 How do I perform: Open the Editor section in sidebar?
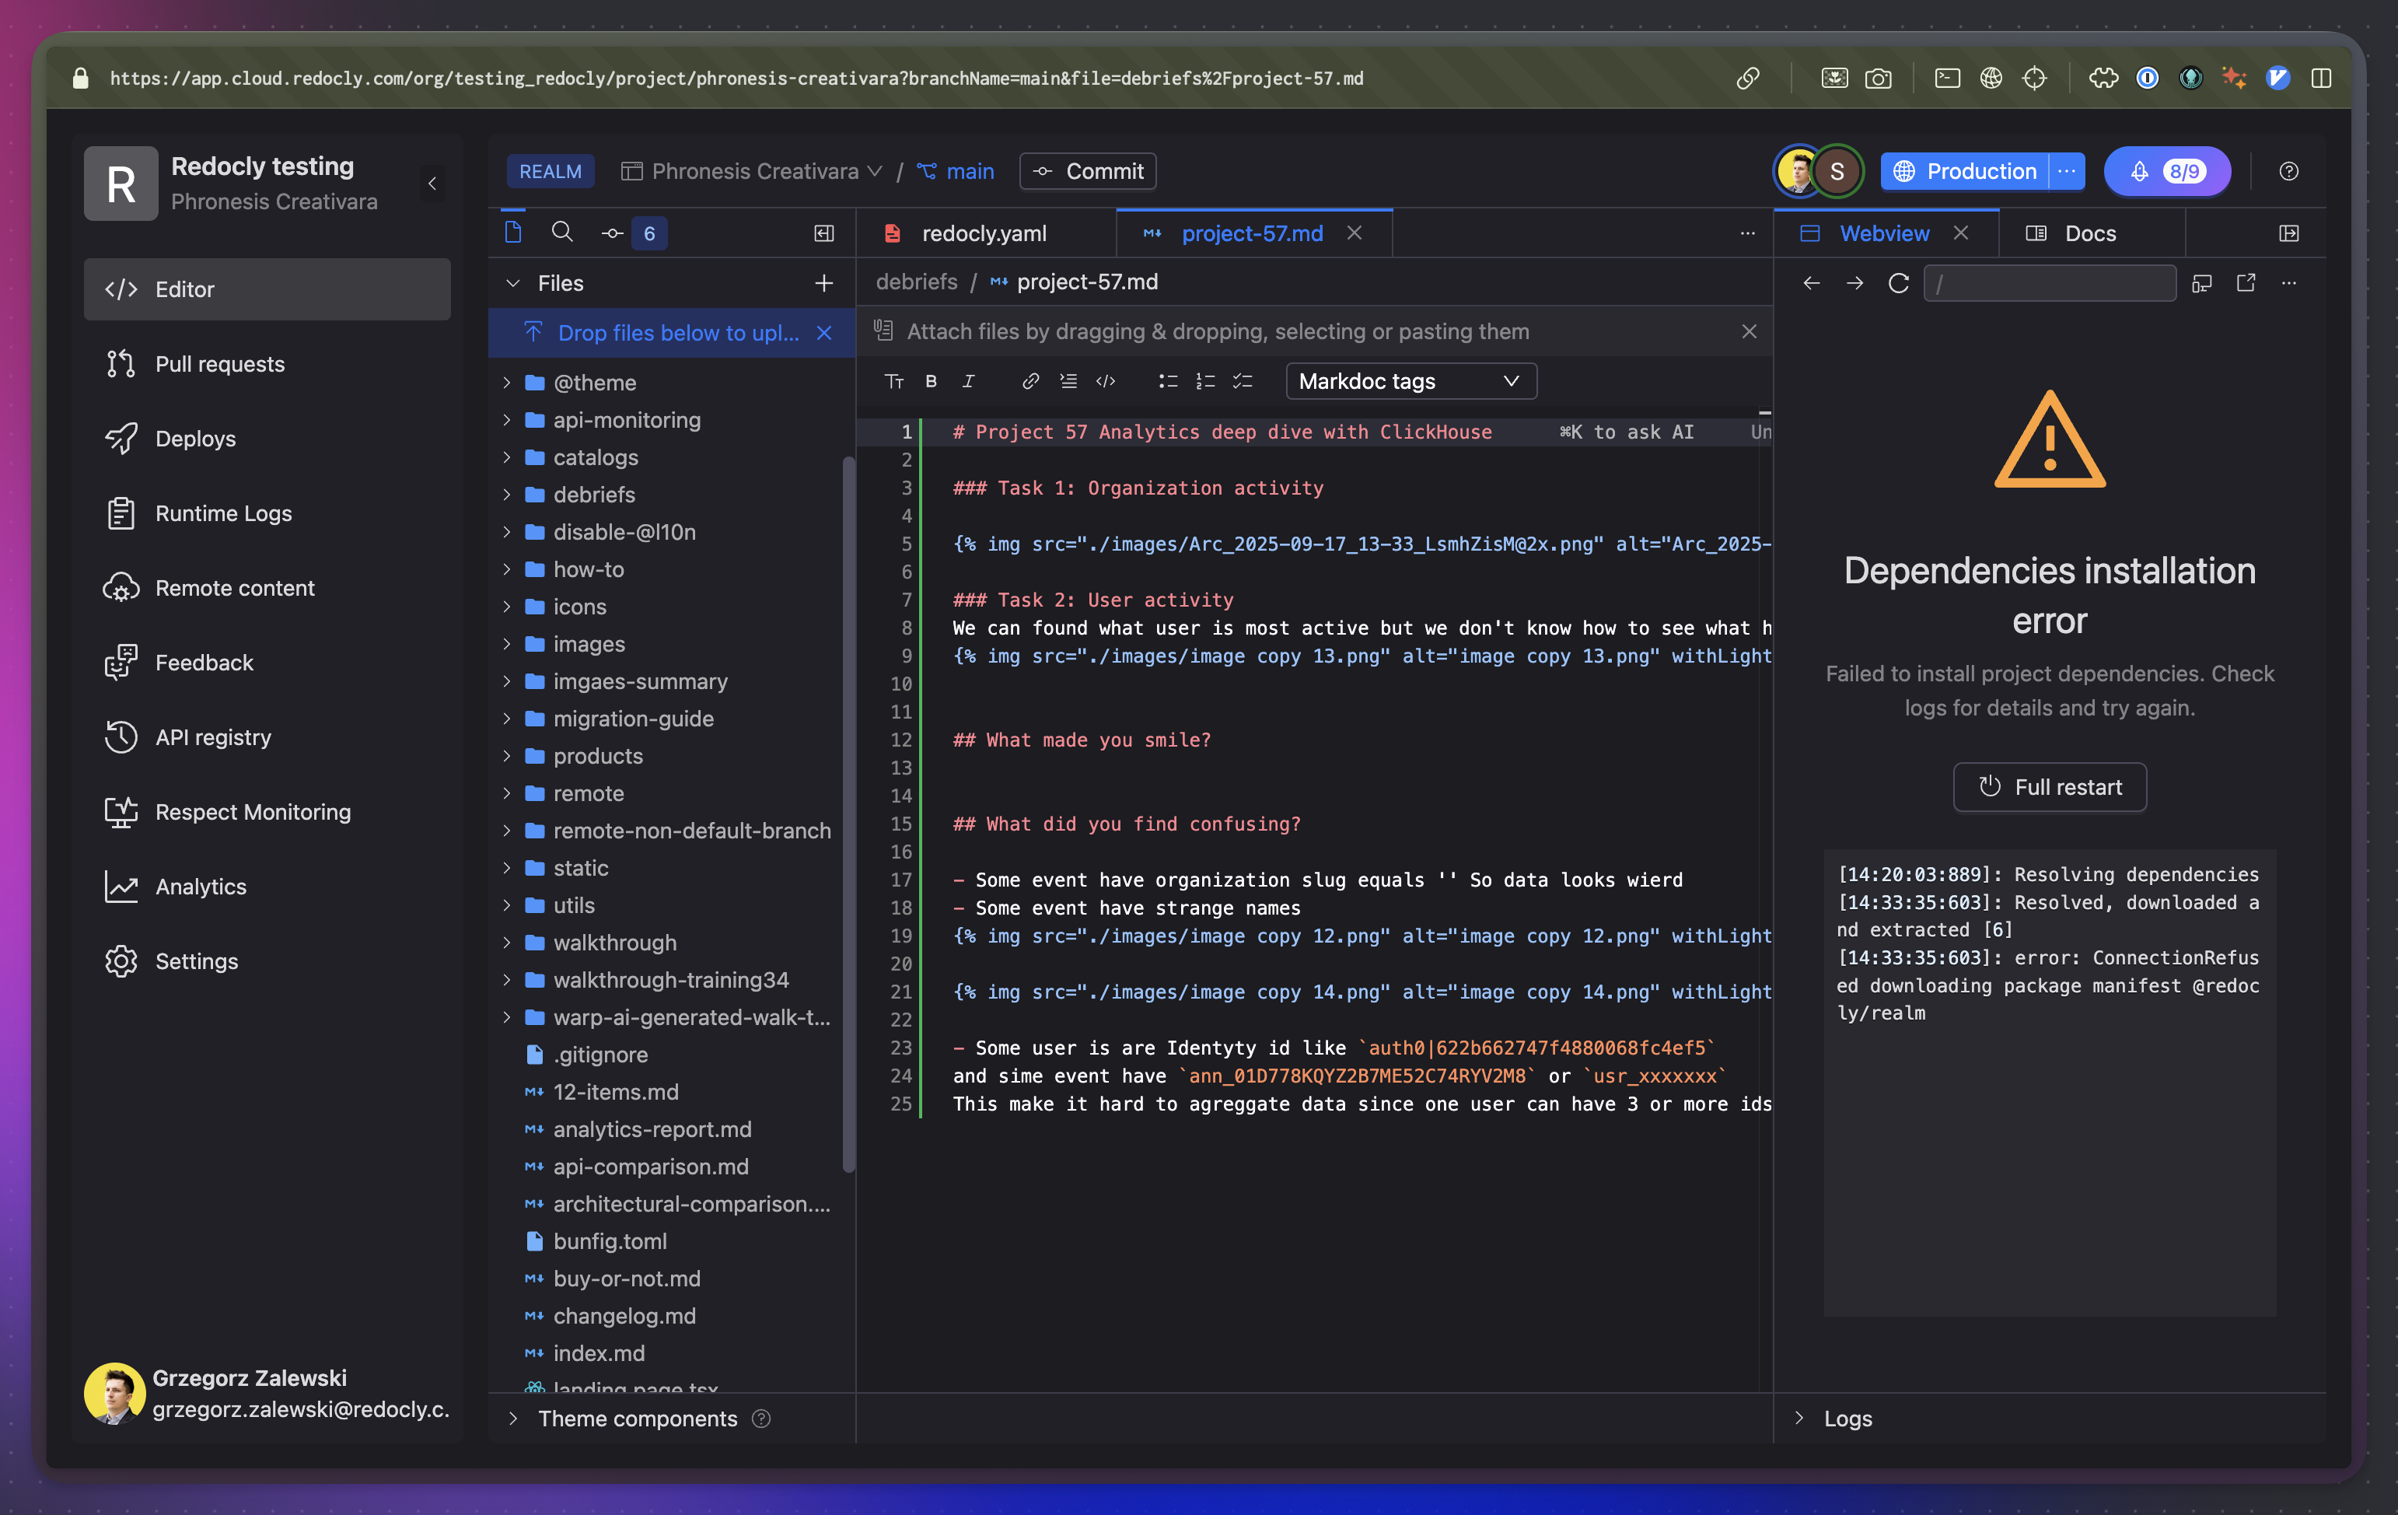(267, 289)
